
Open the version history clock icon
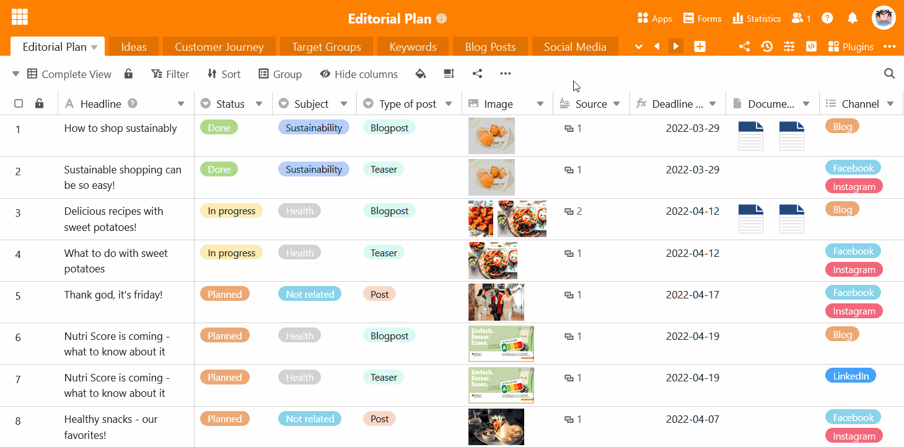[767, 46]
